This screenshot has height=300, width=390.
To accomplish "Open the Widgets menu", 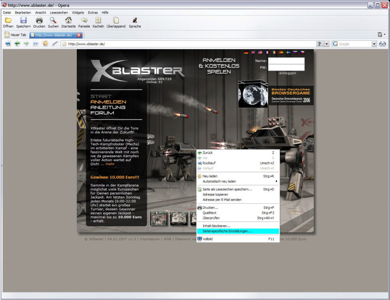I will tap(78, 12).
